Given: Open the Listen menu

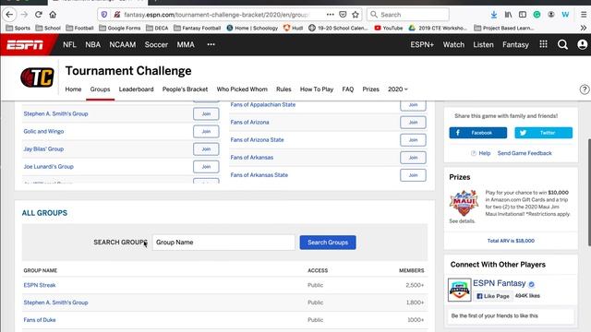Looking at the screenshot, I should click(x=483, y=44).
